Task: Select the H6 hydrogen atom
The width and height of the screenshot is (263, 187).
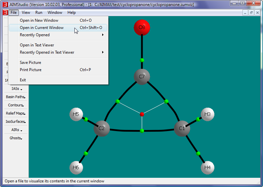Action: pos(76,168)
